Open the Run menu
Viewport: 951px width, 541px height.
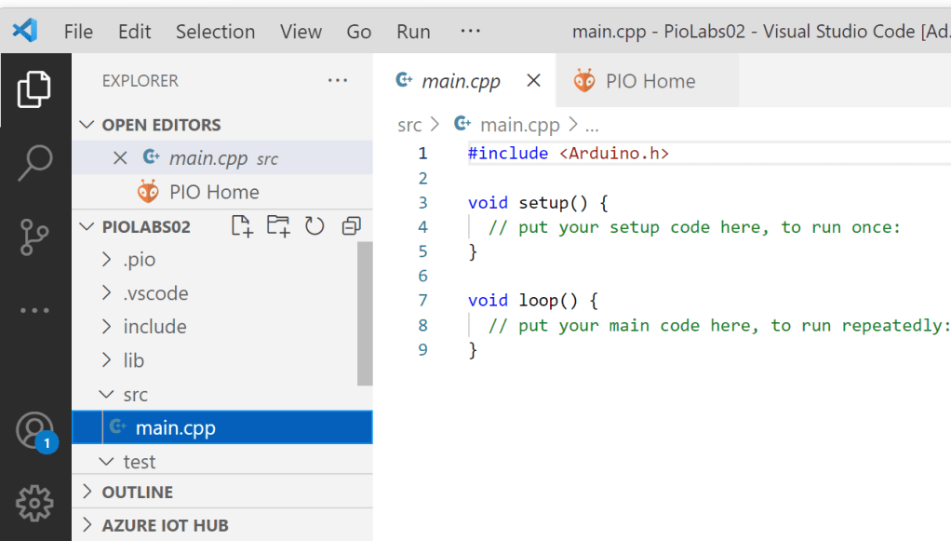pyautogui.click(x=412, y=31)
